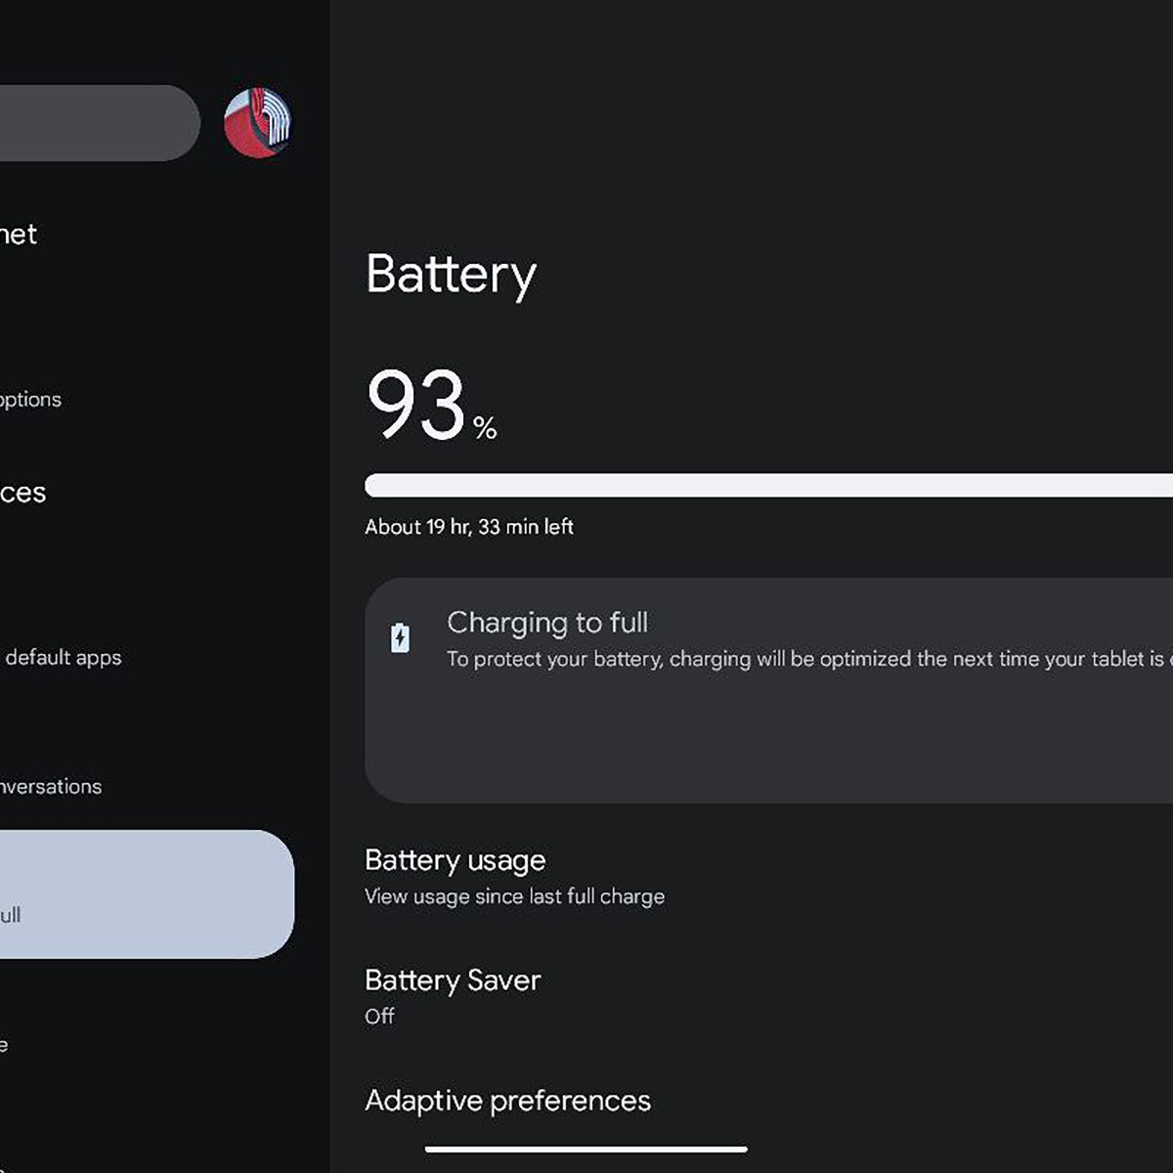Open sidebar heading ending in 'net'

[x=19, y=235]
